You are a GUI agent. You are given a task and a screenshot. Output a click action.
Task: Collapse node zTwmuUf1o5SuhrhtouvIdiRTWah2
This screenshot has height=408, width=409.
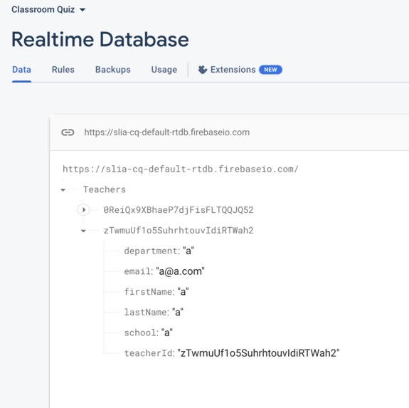tap(83, 231)
